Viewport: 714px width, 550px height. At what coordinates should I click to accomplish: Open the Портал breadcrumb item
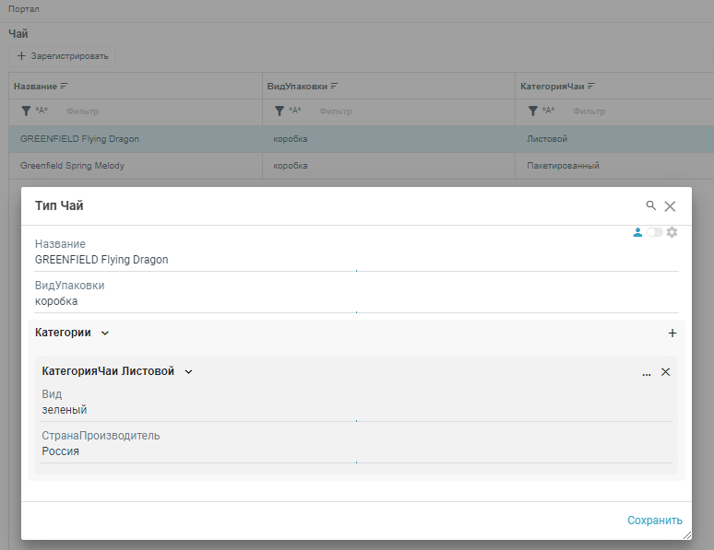click(24, 9)
